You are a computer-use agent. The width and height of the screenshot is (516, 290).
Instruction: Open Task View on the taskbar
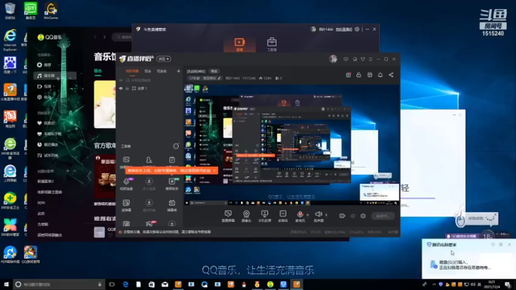point(112,284)
